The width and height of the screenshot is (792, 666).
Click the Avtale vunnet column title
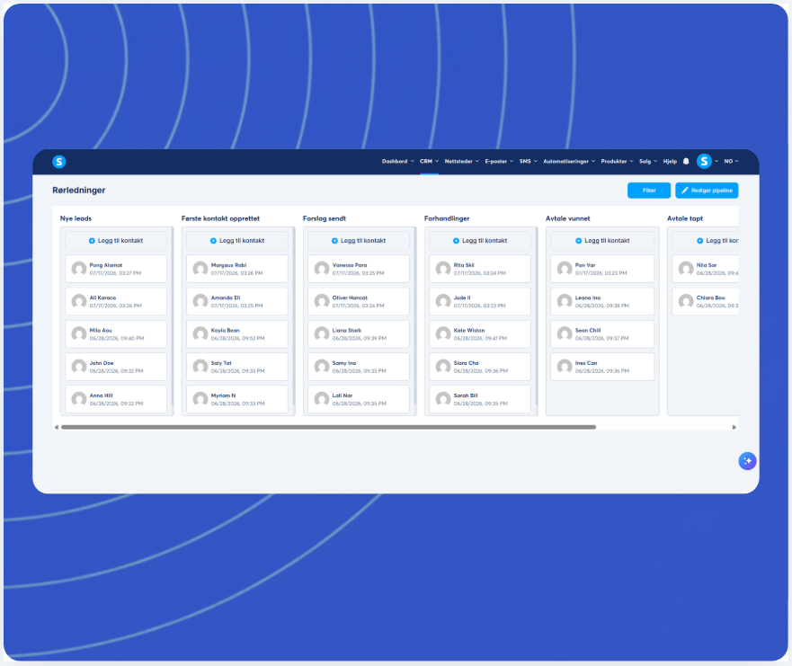point(568,218)
